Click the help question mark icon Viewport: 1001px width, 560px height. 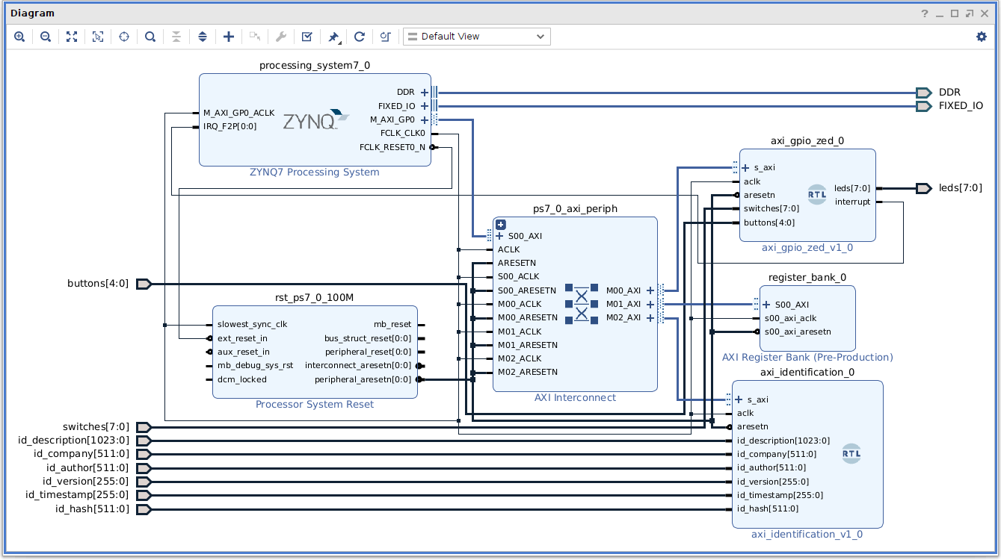point(925,13)
